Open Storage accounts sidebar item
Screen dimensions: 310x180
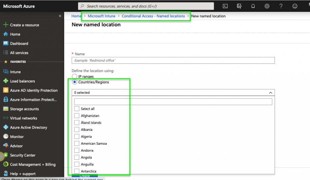[24, 109]
